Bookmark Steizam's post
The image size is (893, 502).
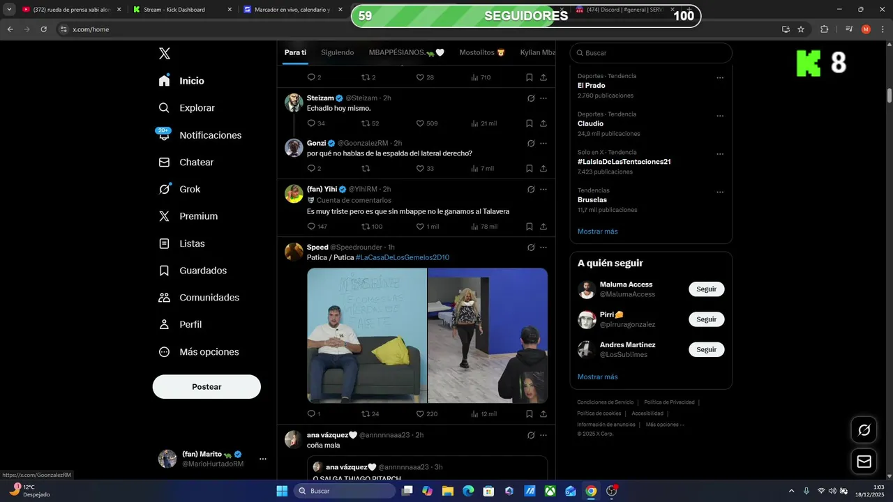pyautogui.click(x=530, y=123)
